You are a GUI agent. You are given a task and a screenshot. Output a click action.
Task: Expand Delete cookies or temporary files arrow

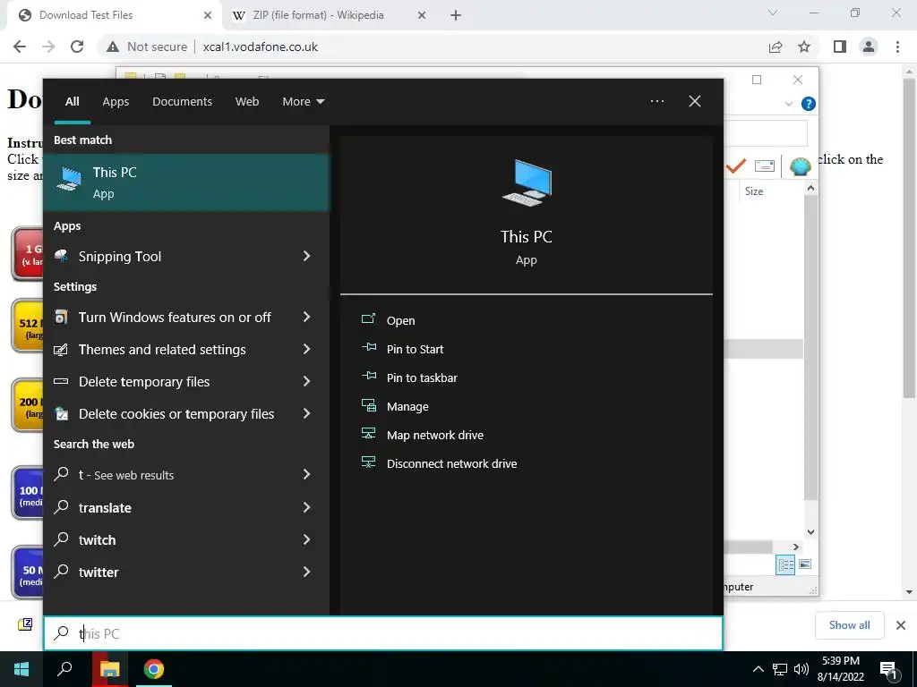306,413
